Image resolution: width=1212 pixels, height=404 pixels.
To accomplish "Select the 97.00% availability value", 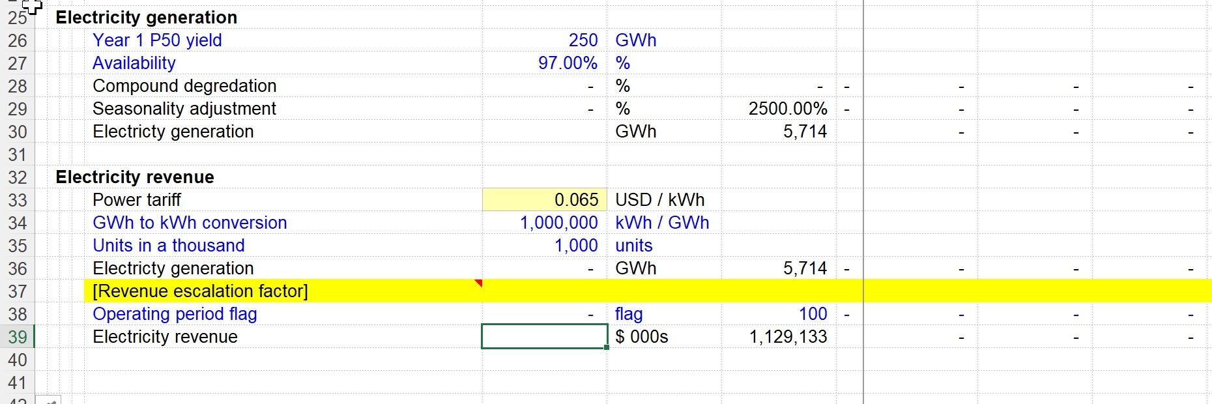I will (568, 63).
